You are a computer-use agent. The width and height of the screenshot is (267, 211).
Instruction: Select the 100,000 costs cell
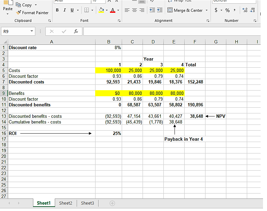click(109, 70)
